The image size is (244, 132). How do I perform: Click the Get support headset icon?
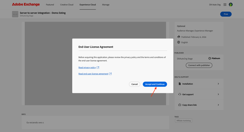180,94
